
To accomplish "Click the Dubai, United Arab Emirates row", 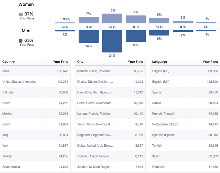I will (110, 146).
